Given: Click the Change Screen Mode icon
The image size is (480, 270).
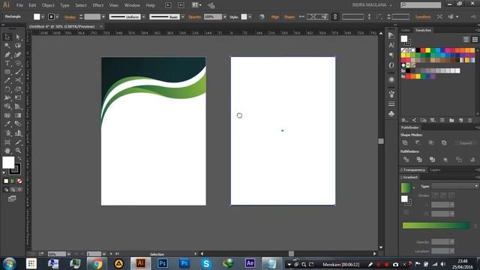Looking at the screenshot, I should pos(12,199).
